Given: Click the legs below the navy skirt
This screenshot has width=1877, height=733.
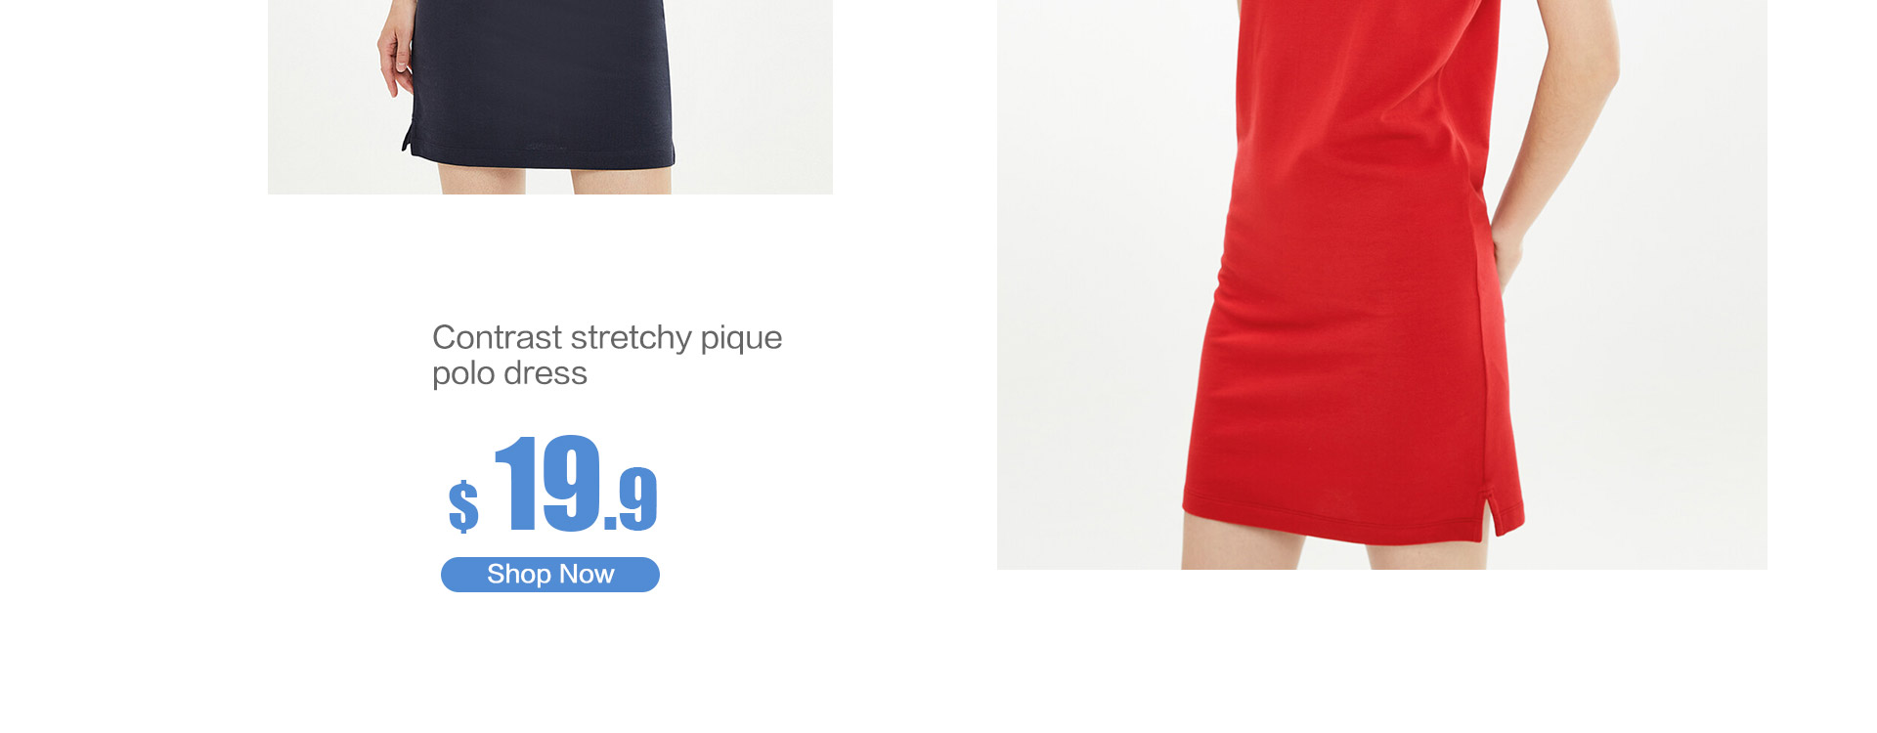Looking at the screenshot, I should coord(554,179).
